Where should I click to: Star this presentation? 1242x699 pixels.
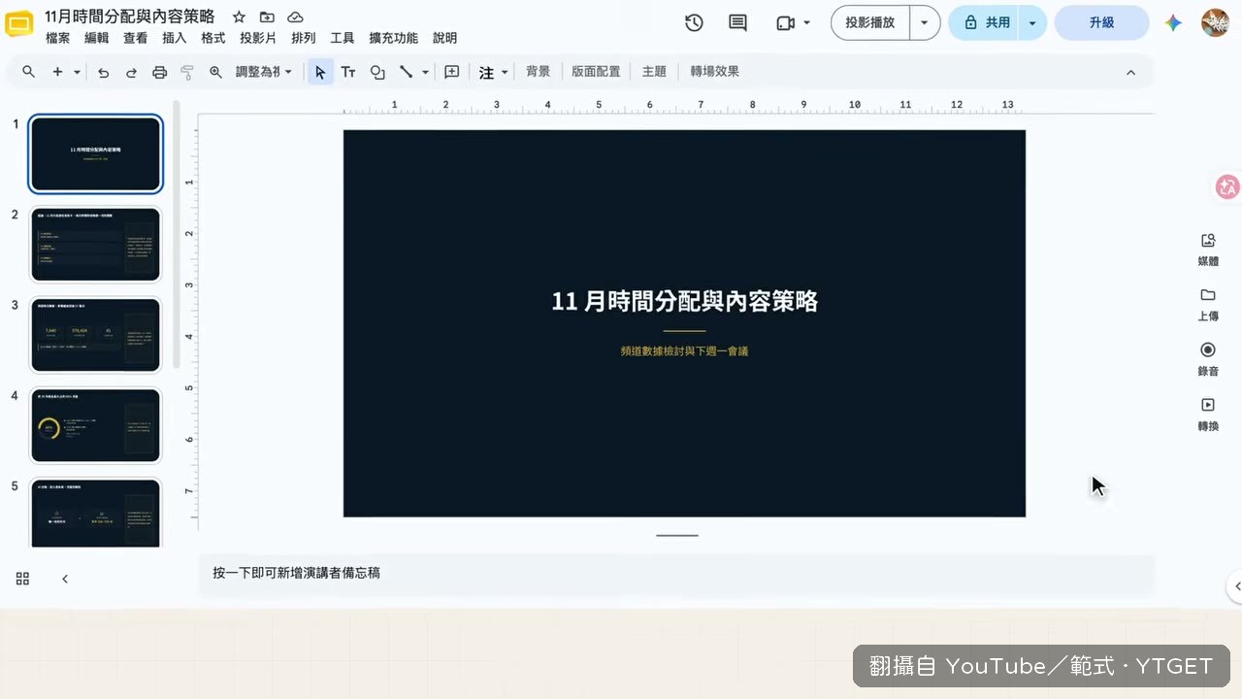[x=239, y=17]
